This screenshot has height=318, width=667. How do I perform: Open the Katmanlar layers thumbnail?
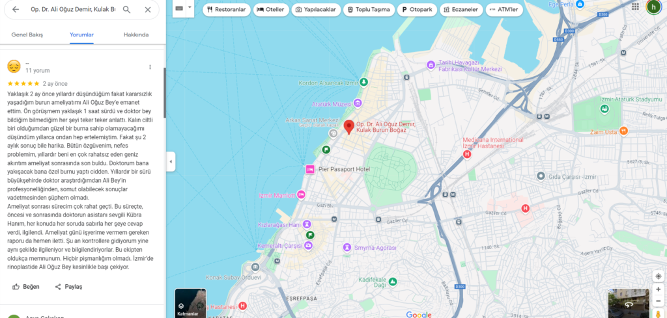[191, 303]
